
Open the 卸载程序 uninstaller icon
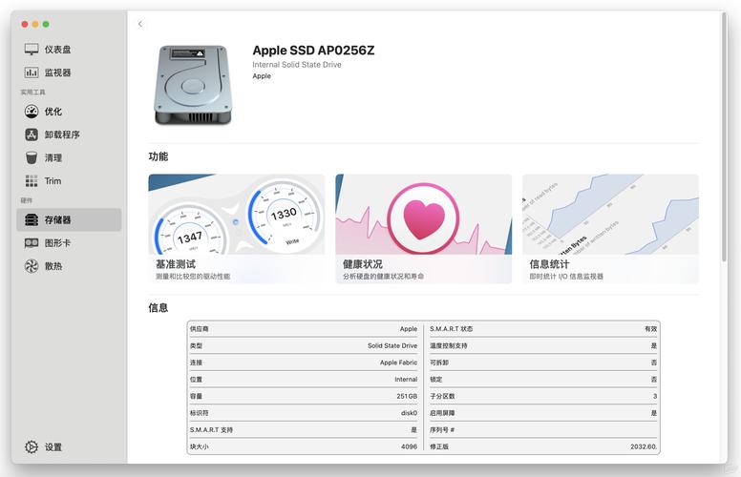(32, 135)
